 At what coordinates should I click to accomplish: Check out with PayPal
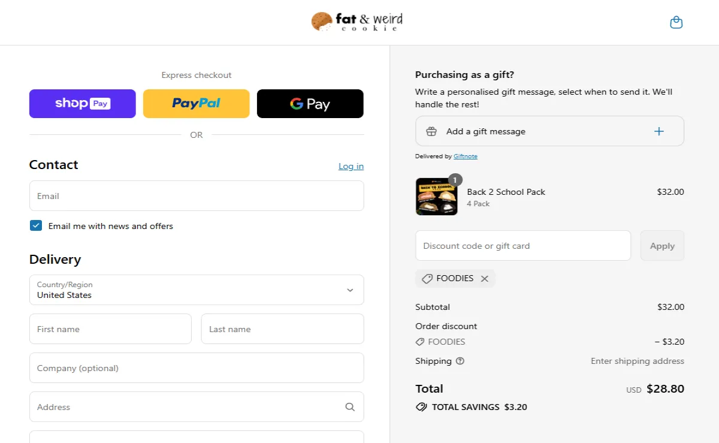pyautogui.click(x=196, y=103)
